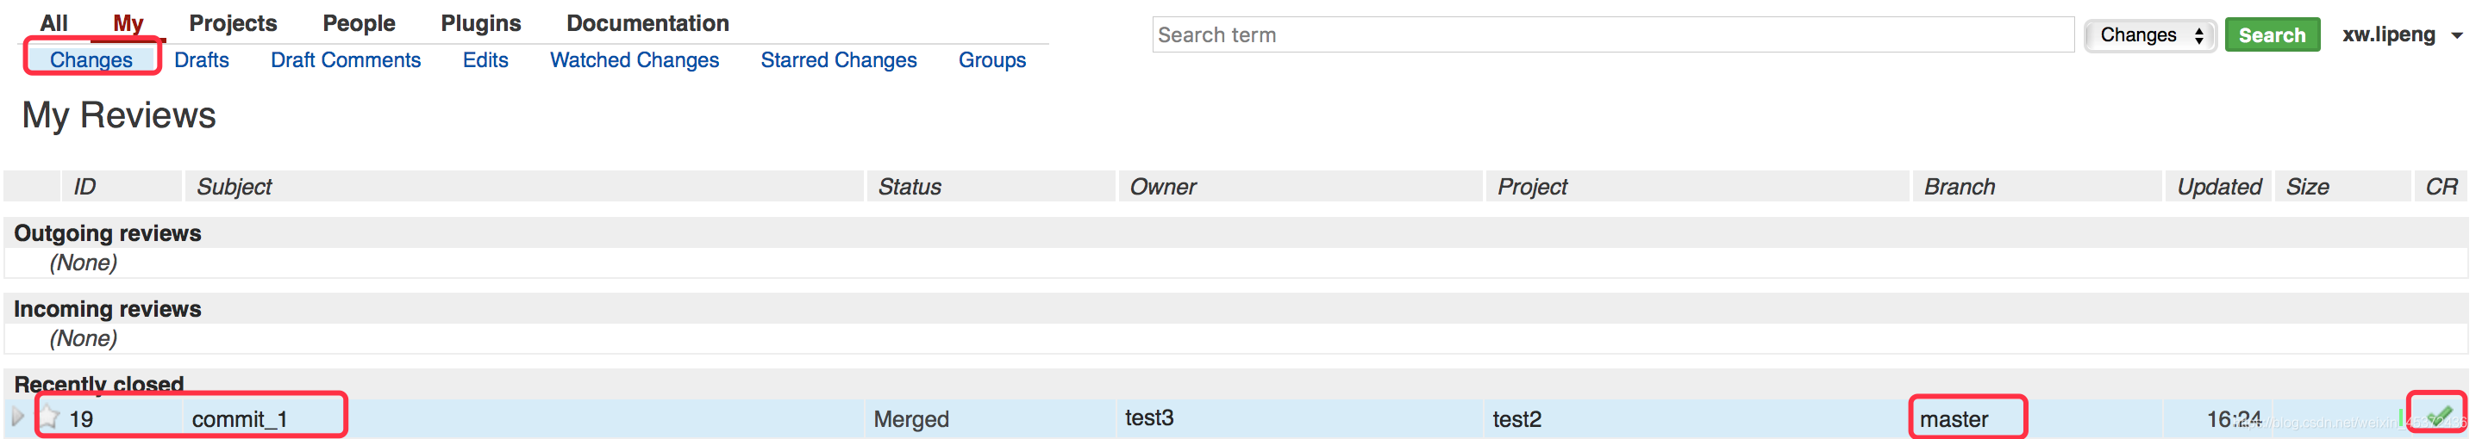The width and height of the screenshot is (2476, 439).
Task: Open the Plugins menu
Action: pyautogui.click(x=480, y=23)
